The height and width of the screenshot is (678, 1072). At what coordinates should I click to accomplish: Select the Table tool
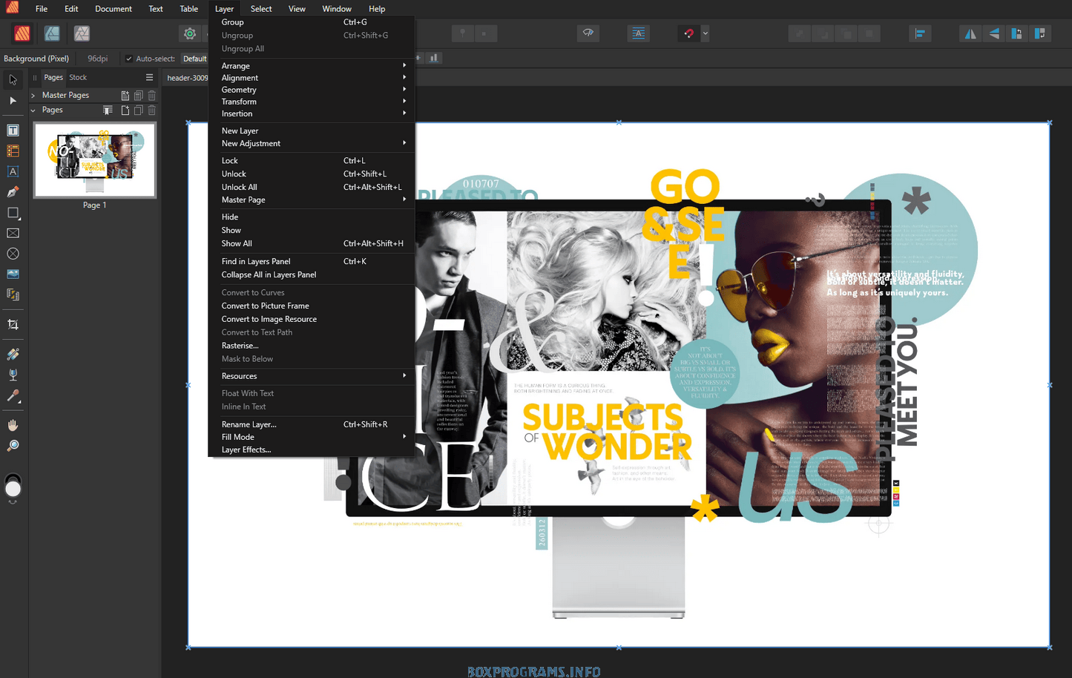pos(13,151)
